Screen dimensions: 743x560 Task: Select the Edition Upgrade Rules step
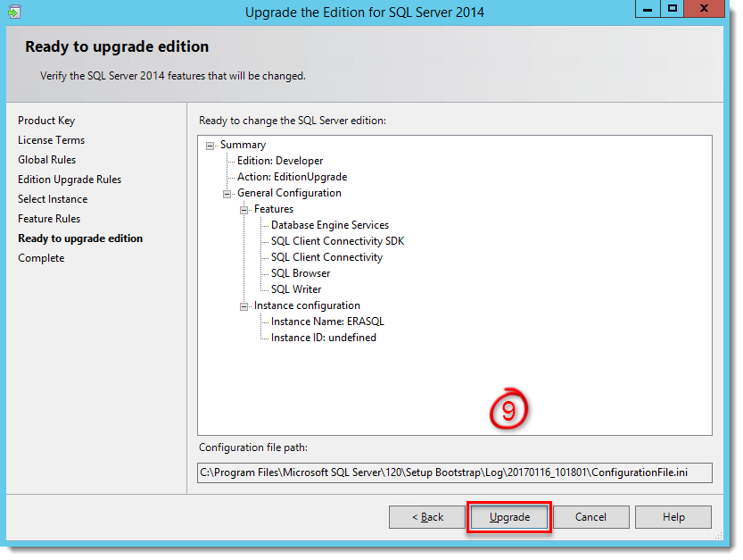pyautogui.click(x=70, y=180)
